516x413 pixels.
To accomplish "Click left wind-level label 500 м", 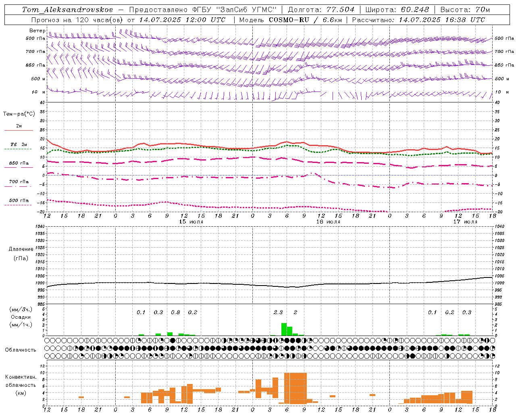I will click(38, 79).
